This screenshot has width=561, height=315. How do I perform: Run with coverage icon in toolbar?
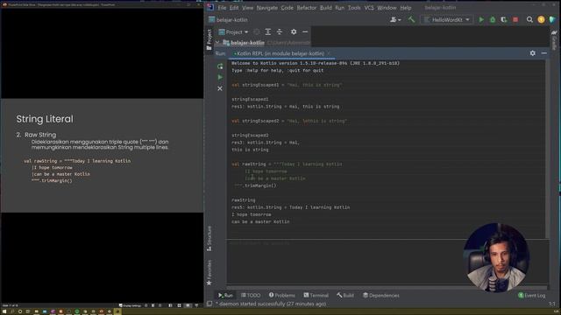(504, 19)
